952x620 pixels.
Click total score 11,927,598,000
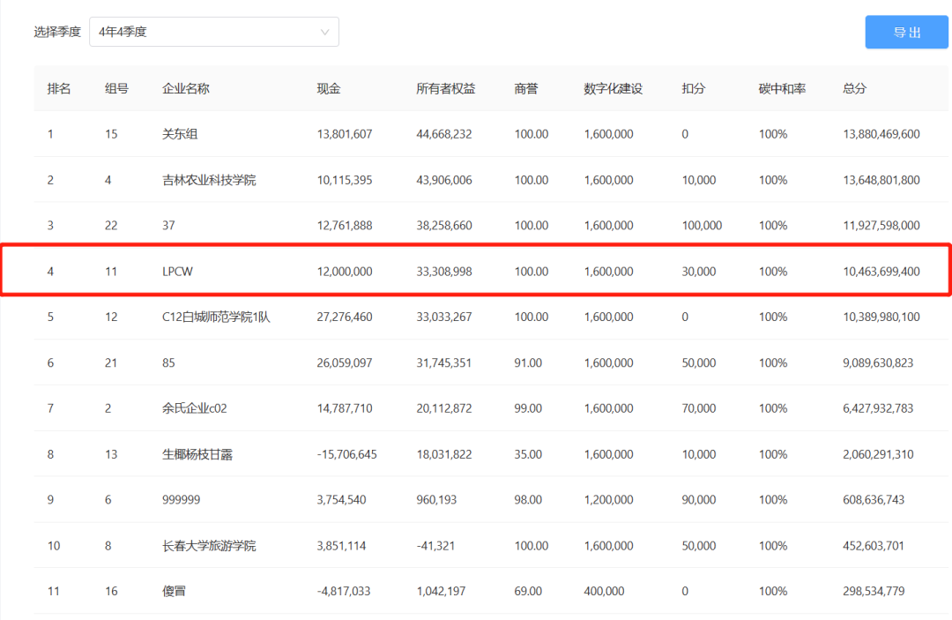pos(881,225)
